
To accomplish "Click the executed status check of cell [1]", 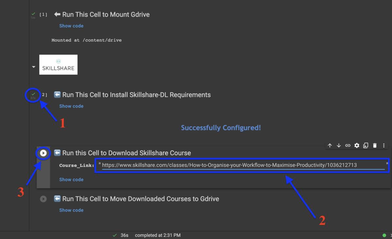I will point(33,14).
